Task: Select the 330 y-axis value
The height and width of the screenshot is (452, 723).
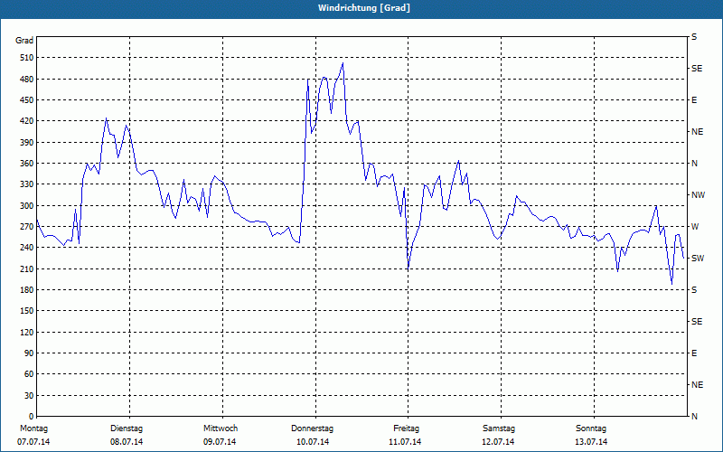Action: (27, 184)
